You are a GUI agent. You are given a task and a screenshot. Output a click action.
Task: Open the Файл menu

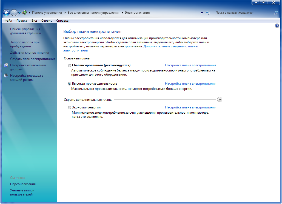[8, 21]
